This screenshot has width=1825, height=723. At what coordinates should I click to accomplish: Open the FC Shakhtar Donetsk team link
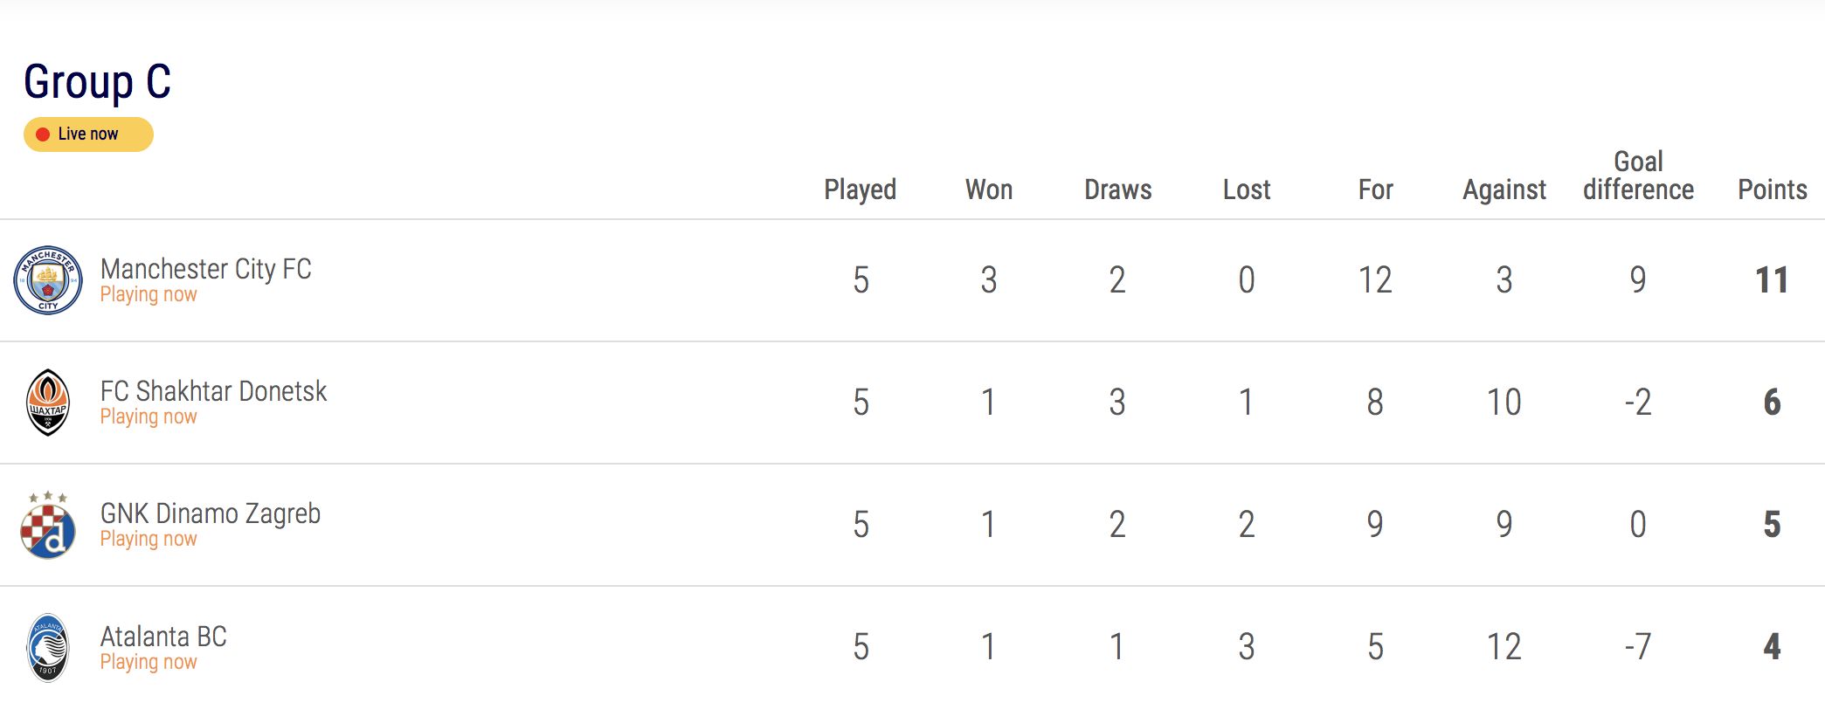(x=213, y=391)
